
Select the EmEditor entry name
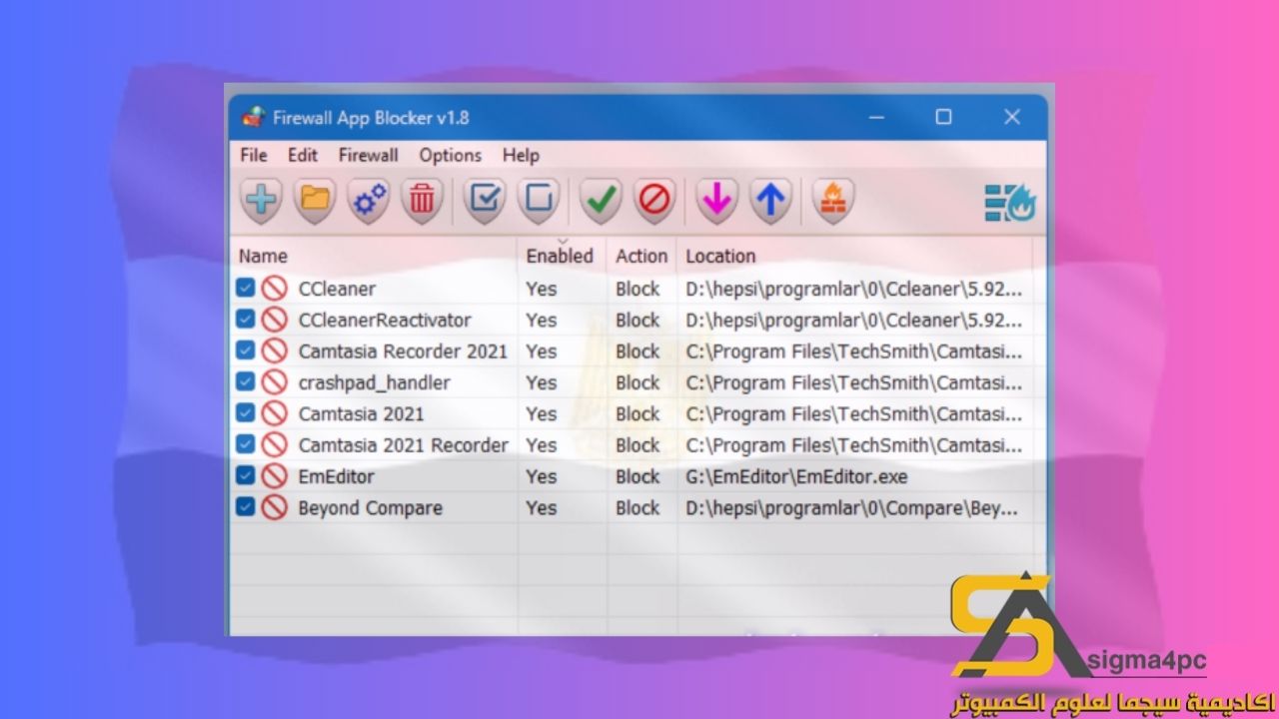coord(336,476)
